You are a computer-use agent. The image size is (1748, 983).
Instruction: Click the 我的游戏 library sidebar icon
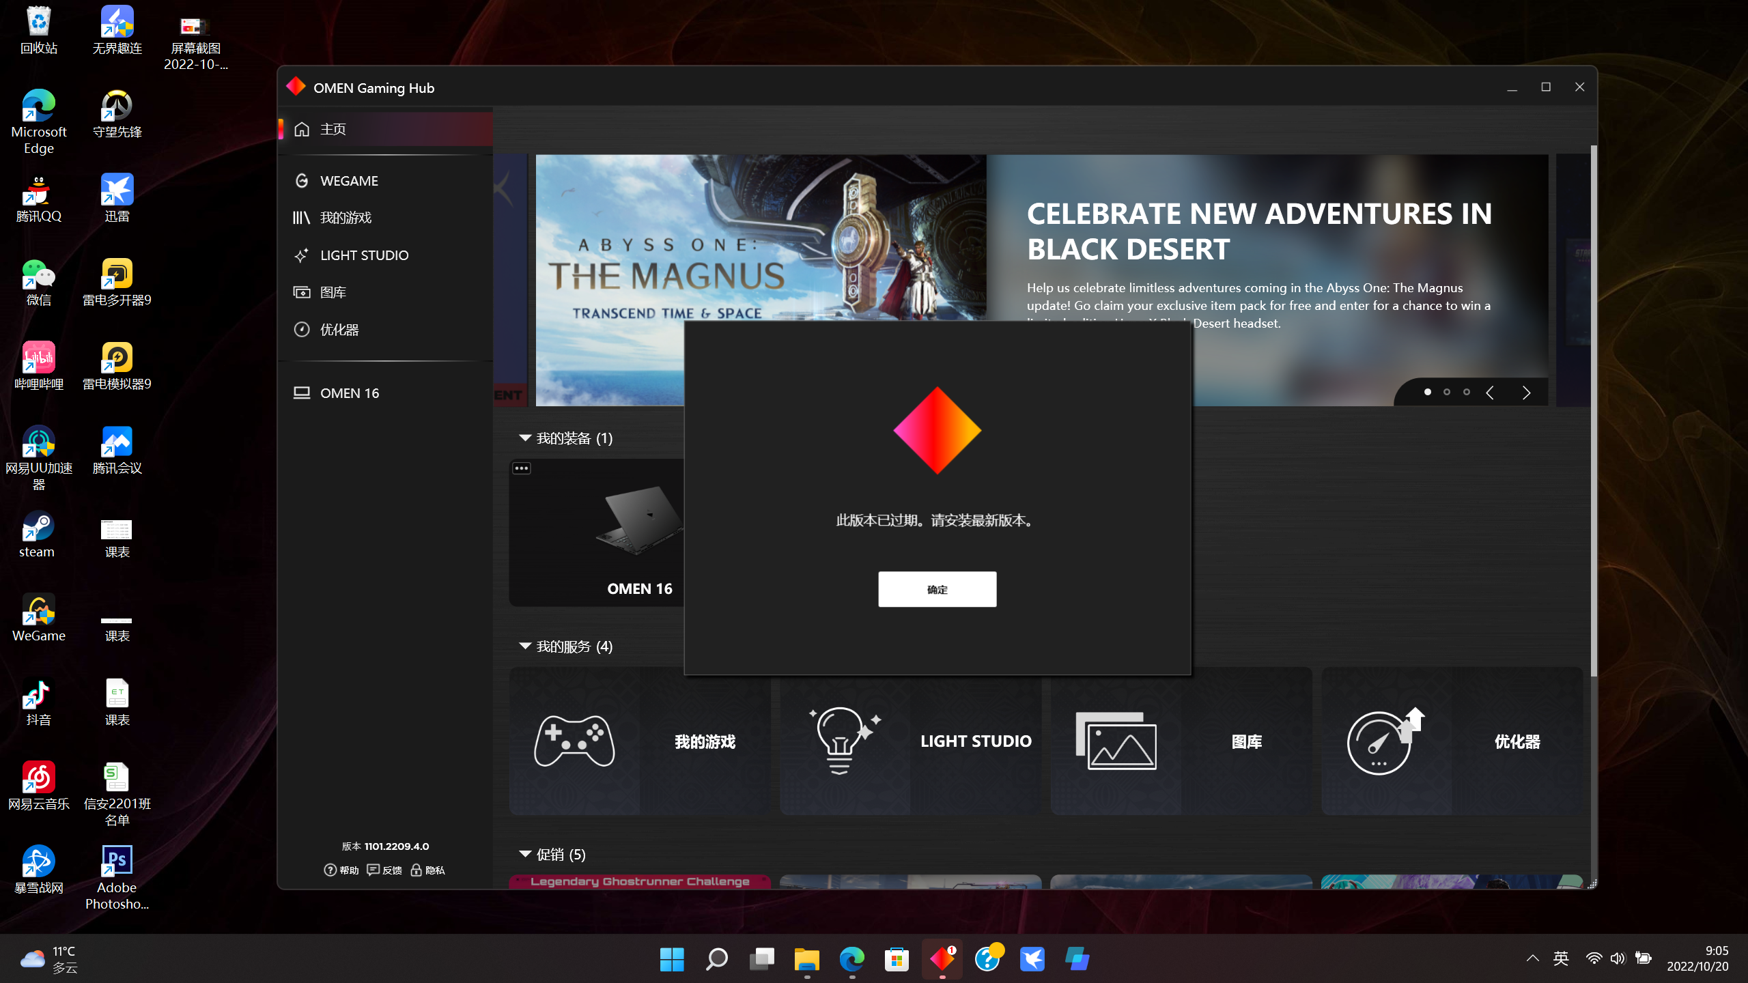[302, 218]
